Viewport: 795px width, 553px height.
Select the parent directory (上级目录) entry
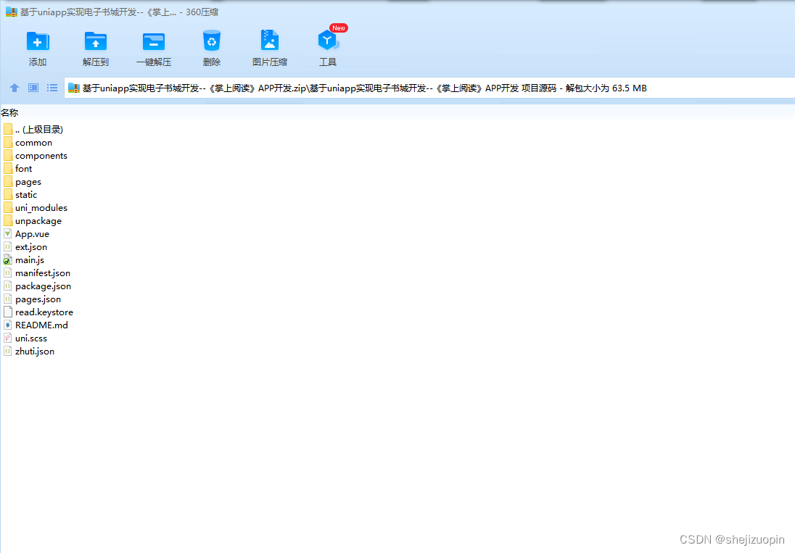33,130
